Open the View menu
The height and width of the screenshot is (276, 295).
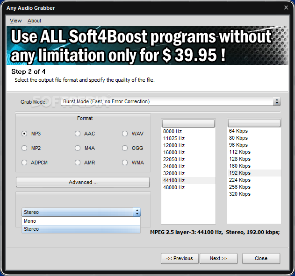pos(15,21)
